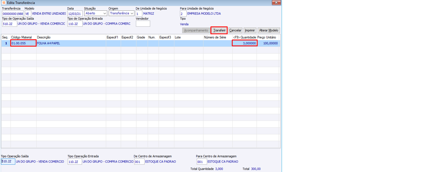This screenshot has width=429, height=172.
Task: Click the Transferir button
Action: (219, 30)
